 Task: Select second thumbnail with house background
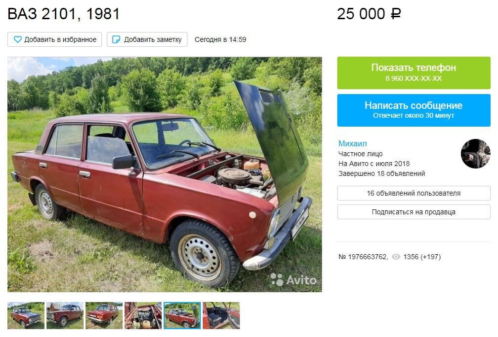click(x=65, y=315)
